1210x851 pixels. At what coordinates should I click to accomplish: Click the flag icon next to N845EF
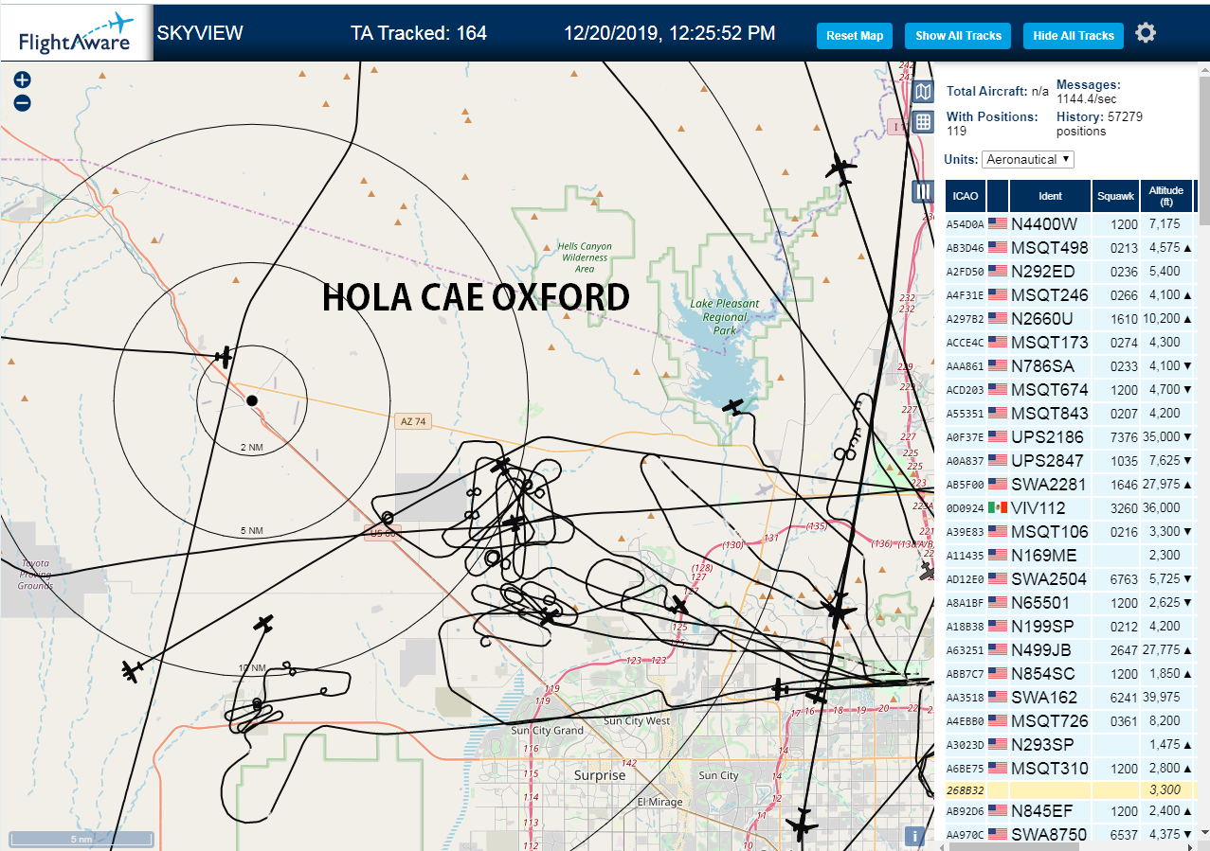(998, 811)
